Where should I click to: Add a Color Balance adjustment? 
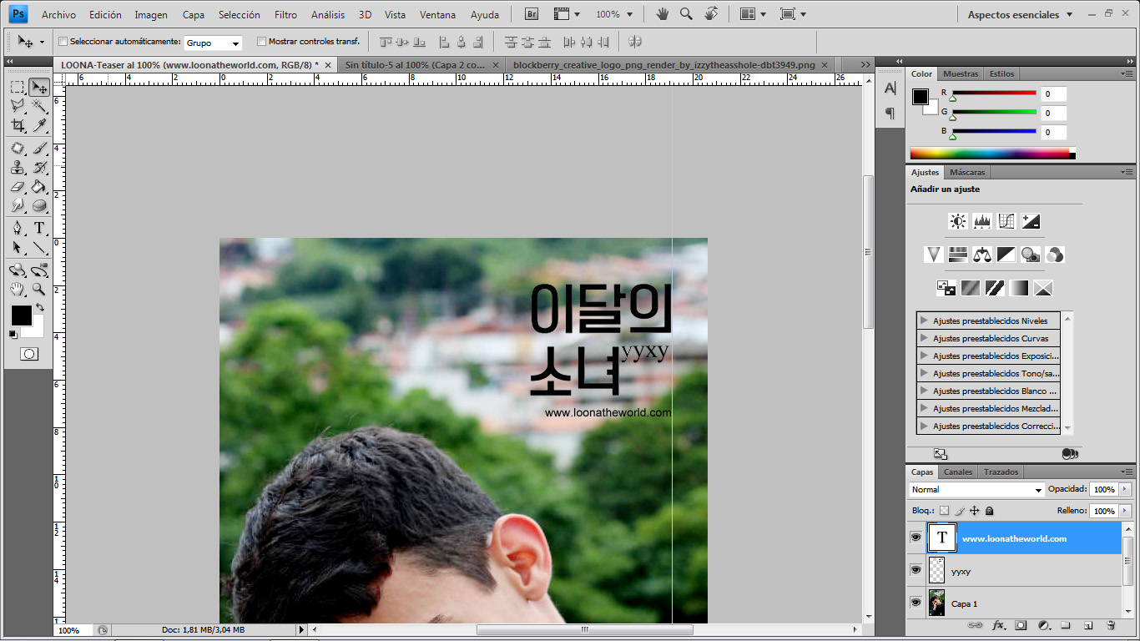coord(982,255)
